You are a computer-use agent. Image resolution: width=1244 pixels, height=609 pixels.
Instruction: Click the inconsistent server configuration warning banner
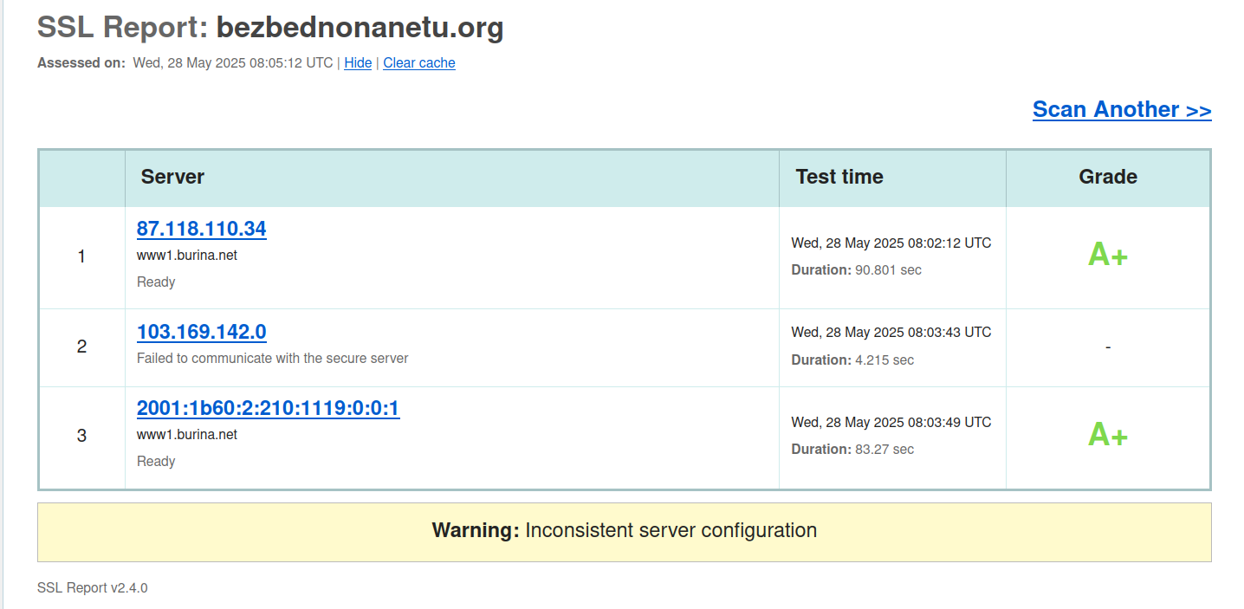pos(625,531)
